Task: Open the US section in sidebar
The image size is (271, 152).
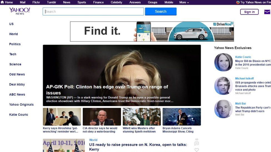Action: pos(11,24)
